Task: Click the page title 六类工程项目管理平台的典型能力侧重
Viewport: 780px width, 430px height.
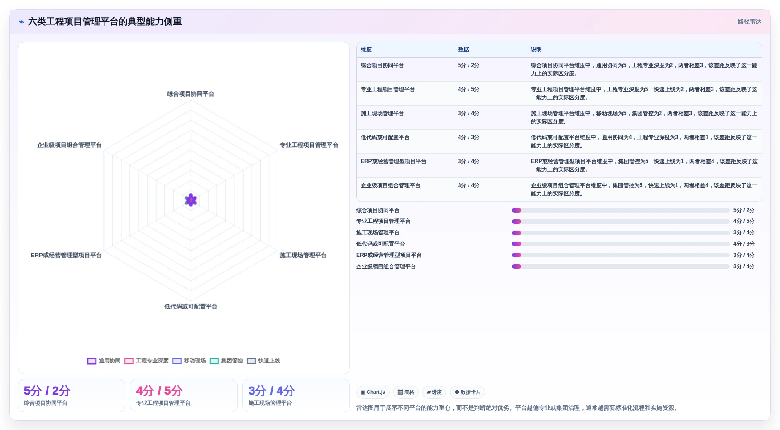Action: click(105, 22)
